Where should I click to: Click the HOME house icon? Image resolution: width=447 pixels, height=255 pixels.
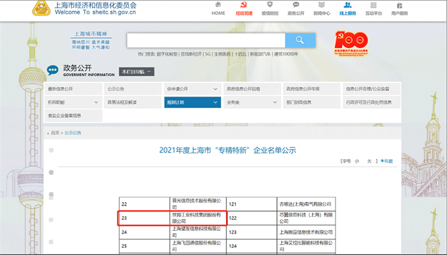point(218,5)
